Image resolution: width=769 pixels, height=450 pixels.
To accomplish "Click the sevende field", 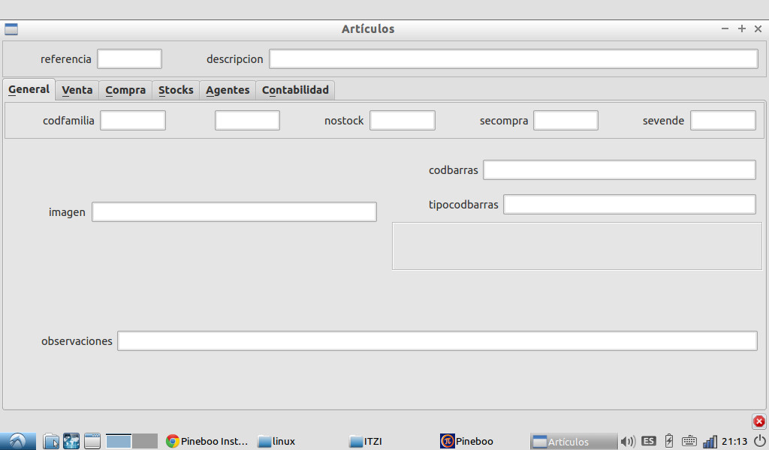I will pos(723,121).
